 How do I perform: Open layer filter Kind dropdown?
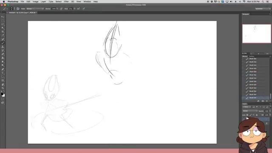coord(246,107)
